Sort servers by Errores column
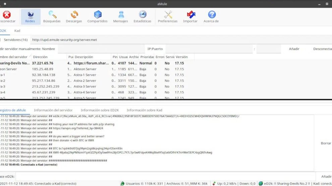The image size is (332, 186). coord(159,57)
